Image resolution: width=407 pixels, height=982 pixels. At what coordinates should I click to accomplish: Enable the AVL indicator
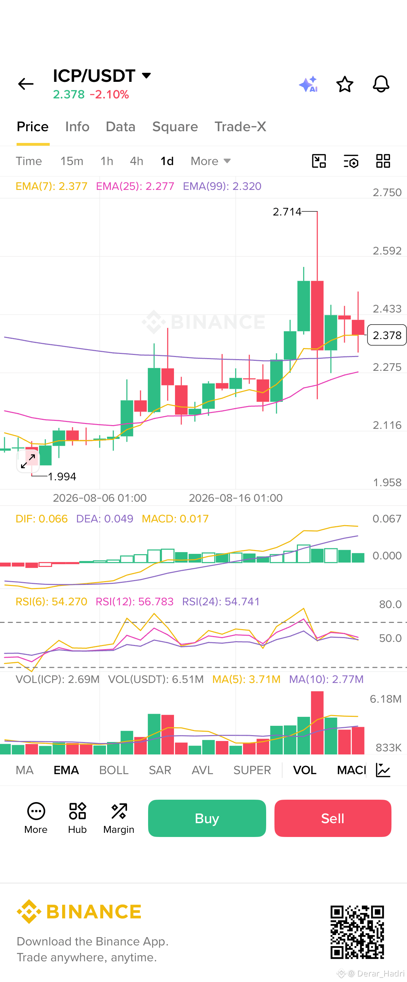[x=202, y=770]
